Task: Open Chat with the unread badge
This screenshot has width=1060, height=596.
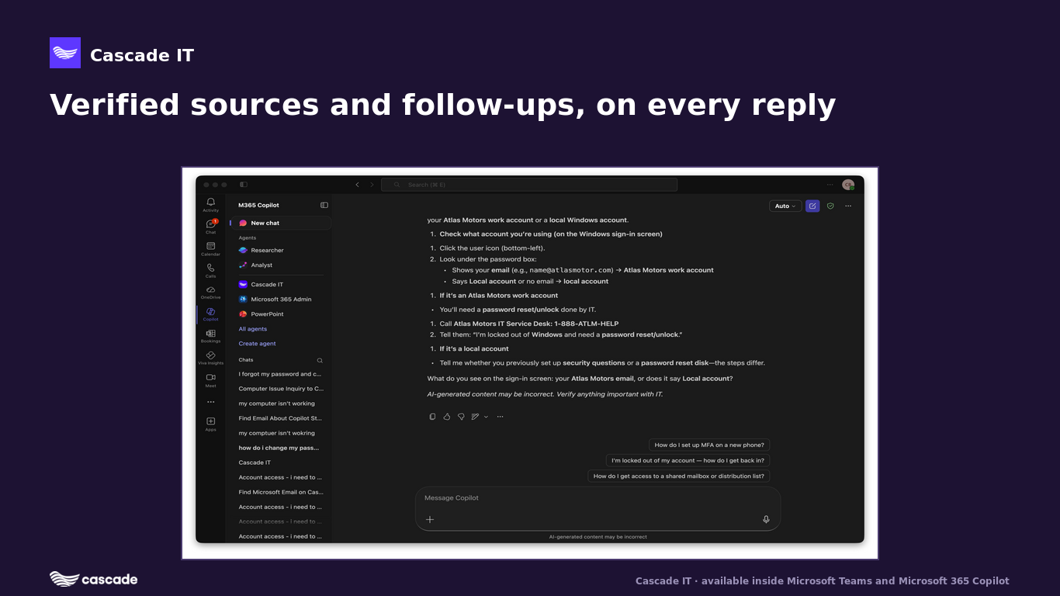Action: tap(210, 227)
